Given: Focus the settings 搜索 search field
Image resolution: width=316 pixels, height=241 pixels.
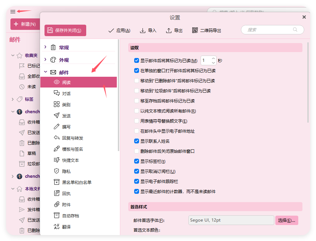Looking at the screenshot, I should pos(273,30).
